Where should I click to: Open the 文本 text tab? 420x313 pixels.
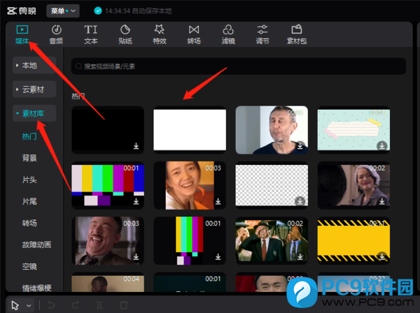(91, 34)
